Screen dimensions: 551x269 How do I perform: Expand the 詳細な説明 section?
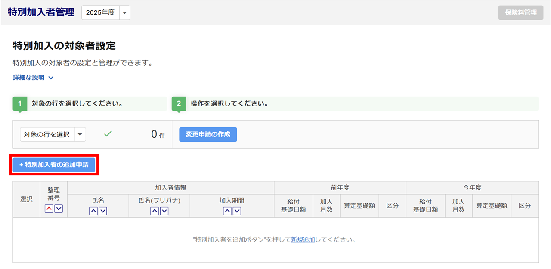pyautogui.click(x=33, y=78)
